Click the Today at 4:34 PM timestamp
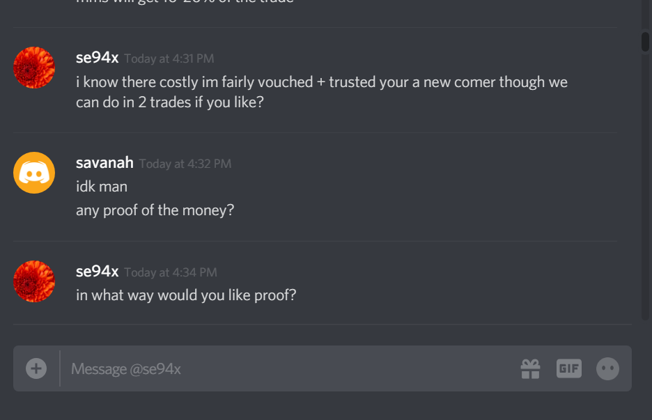Image resolution: width=652 pixels, height=420 pixels. 171,272
